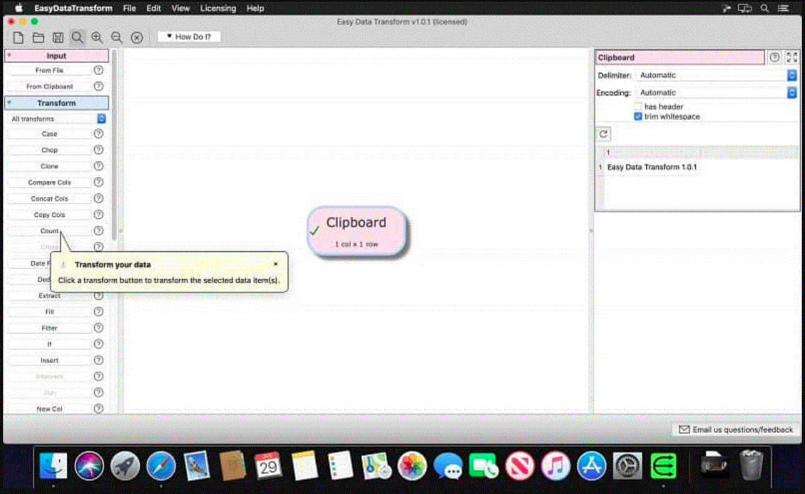Image resolution: width=805 pixels, height=494 pixels.
Task: Click Email us questions/feedback
Action: (x=736, y=430)
